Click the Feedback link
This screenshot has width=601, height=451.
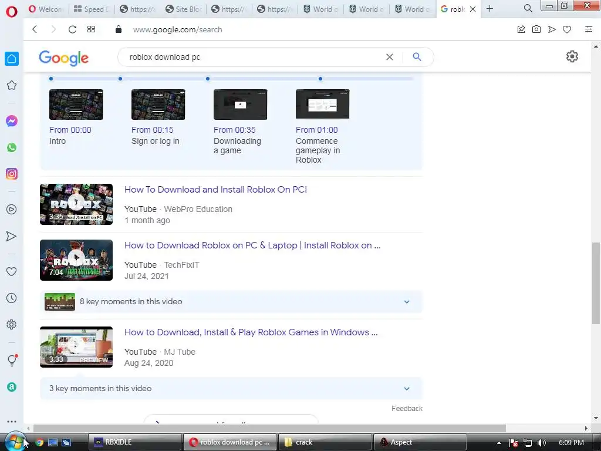[x=407, y=409]
